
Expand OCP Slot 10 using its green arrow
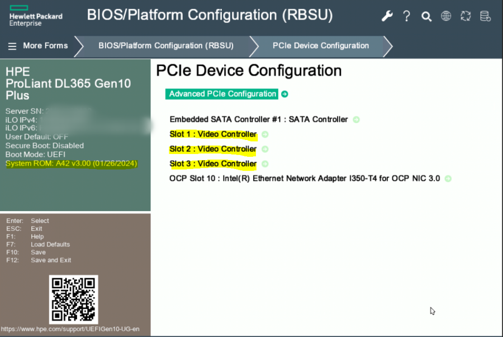tap(448, 179)
